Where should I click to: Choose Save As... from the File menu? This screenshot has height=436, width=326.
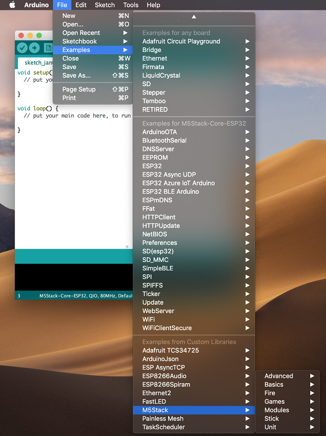(x=93, y=76)
